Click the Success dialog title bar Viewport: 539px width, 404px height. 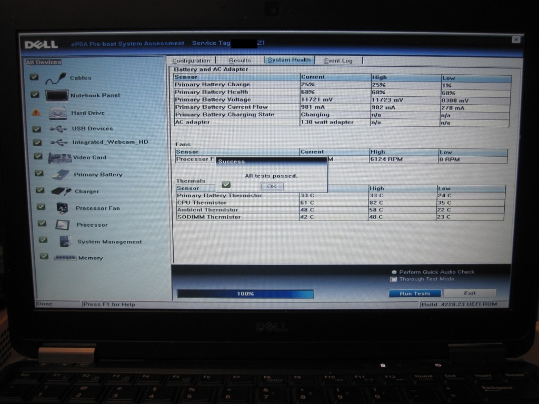click(272, 161)
